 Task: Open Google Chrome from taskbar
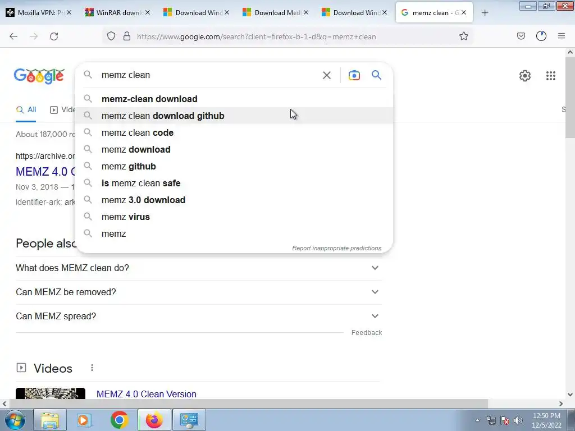(119, 420)
